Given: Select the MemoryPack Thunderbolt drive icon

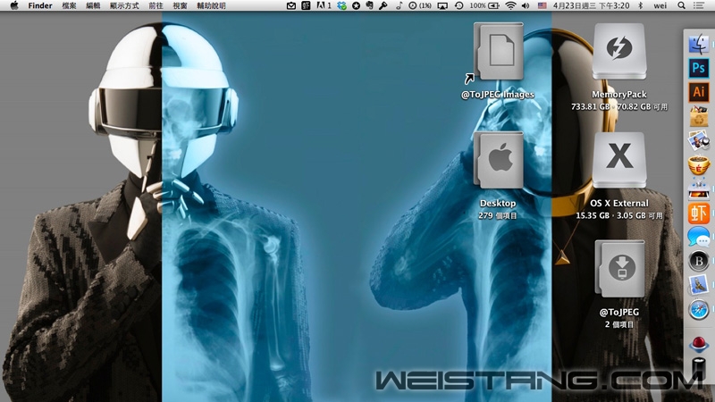Looking at the screenshot, I should [x=619, y=53].
